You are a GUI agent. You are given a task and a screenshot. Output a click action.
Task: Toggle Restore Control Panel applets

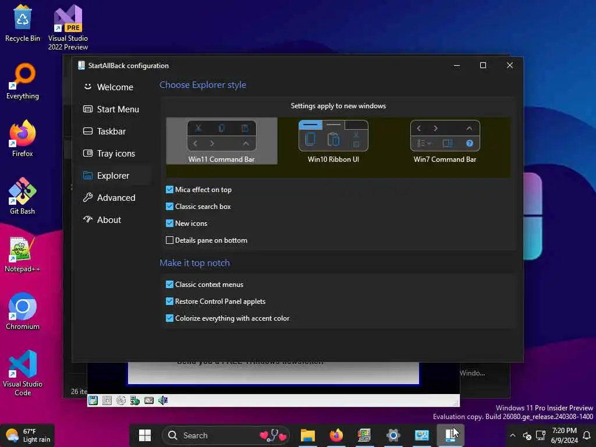169,301
